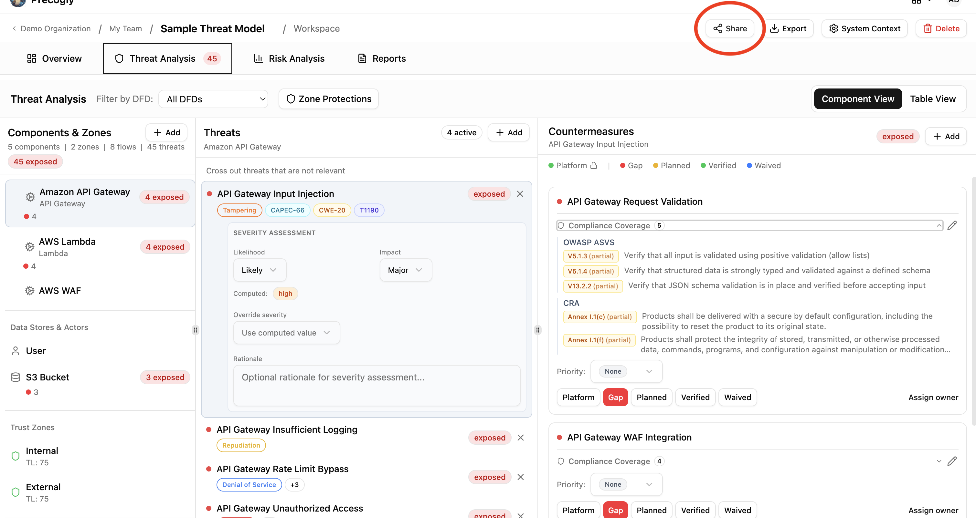Click the User person icon

(x=16, y=351)
